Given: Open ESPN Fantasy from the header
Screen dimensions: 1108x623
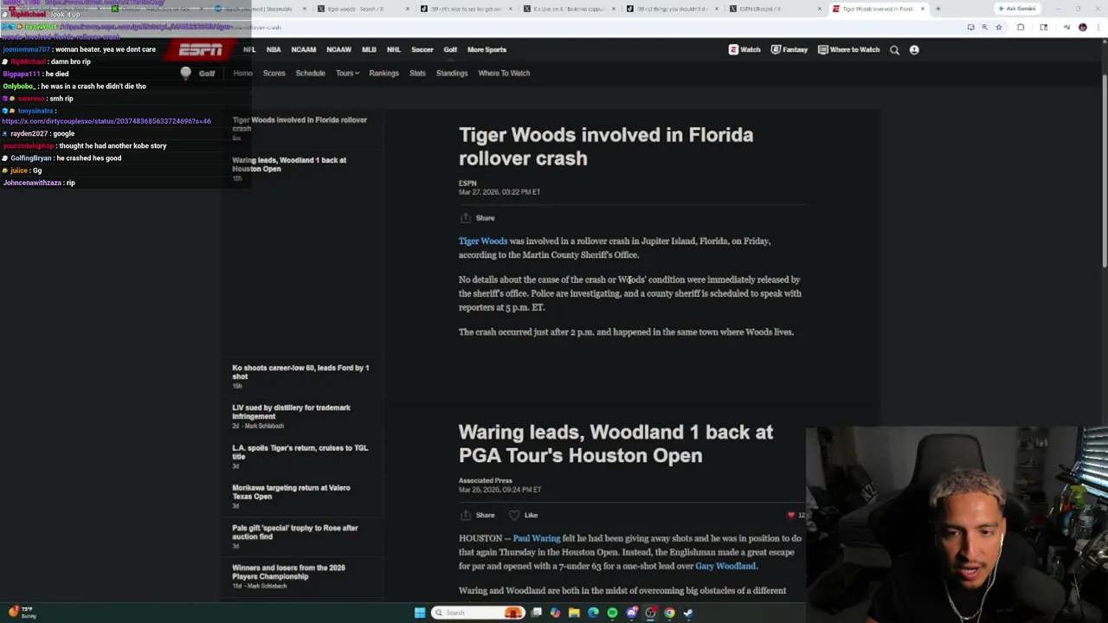Looking at the screenshot, I should pos(789,49).
